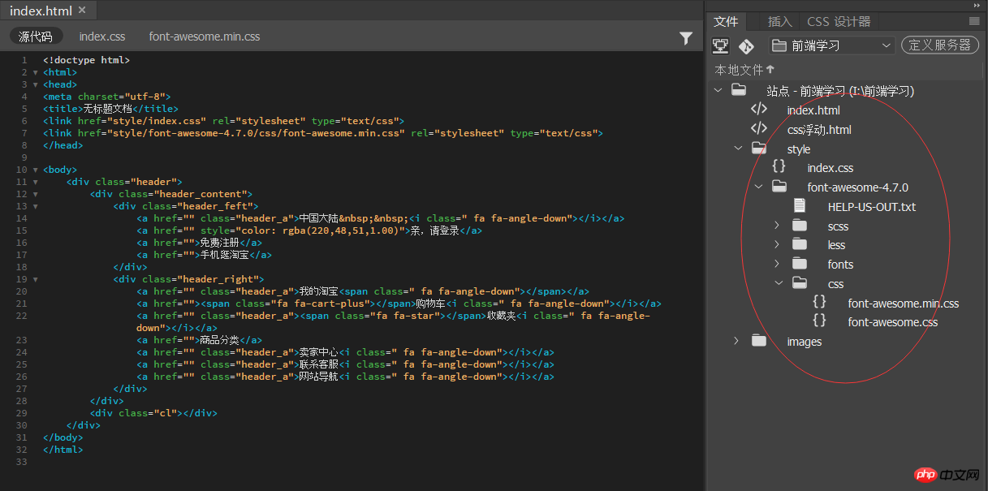Viewport: 988px width, 491px height.
Task: Select font-awesome.css in the file tree
Action: click(893, 322)
